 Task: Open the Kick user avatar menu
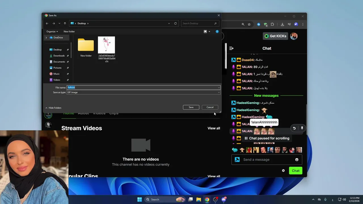(294, 36)
